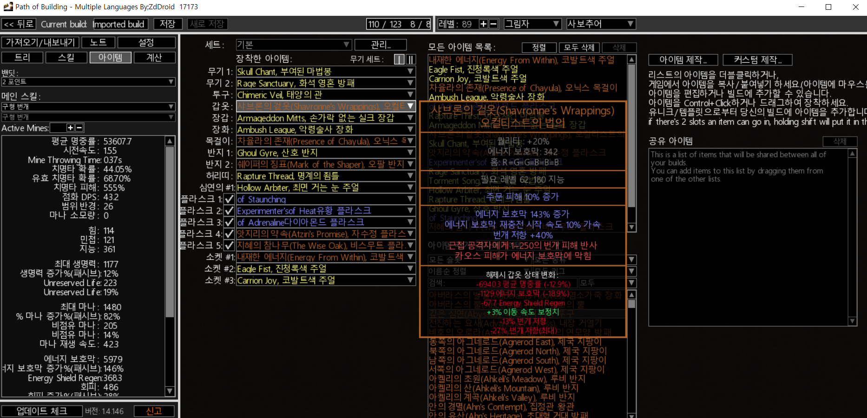The width and height of the screenshot is (867, 418).
Task: Select 'Eagle Fist, 진청록색 주얼' in item list
Action: [473, 70]
